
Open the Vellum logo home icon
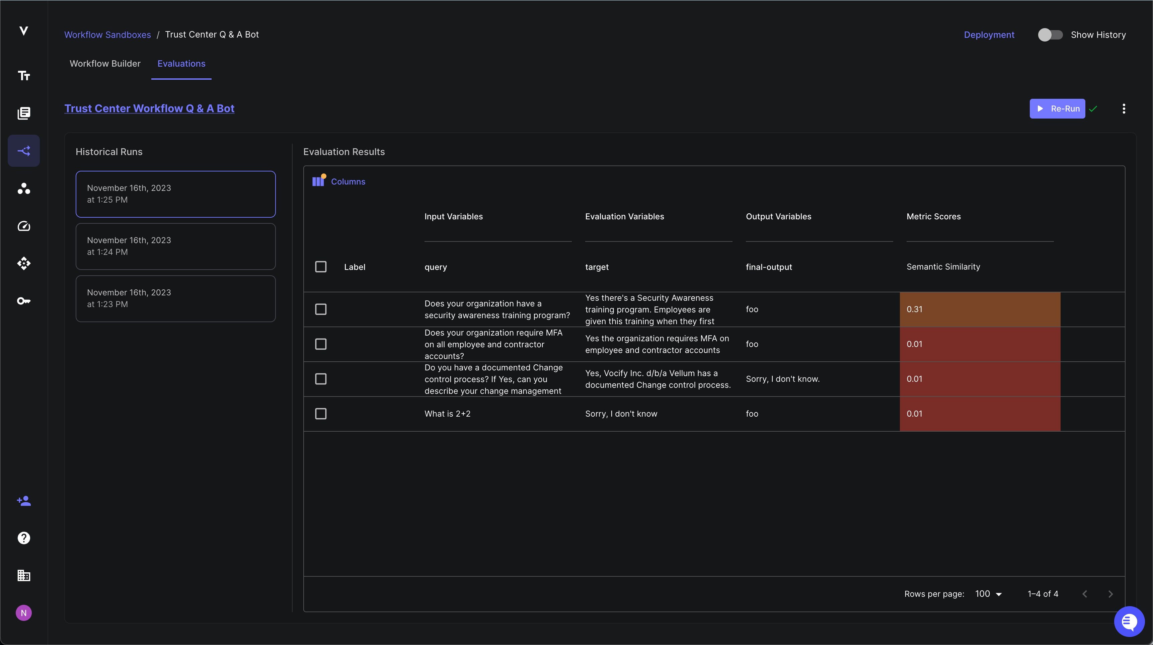(x=24, y=31)
